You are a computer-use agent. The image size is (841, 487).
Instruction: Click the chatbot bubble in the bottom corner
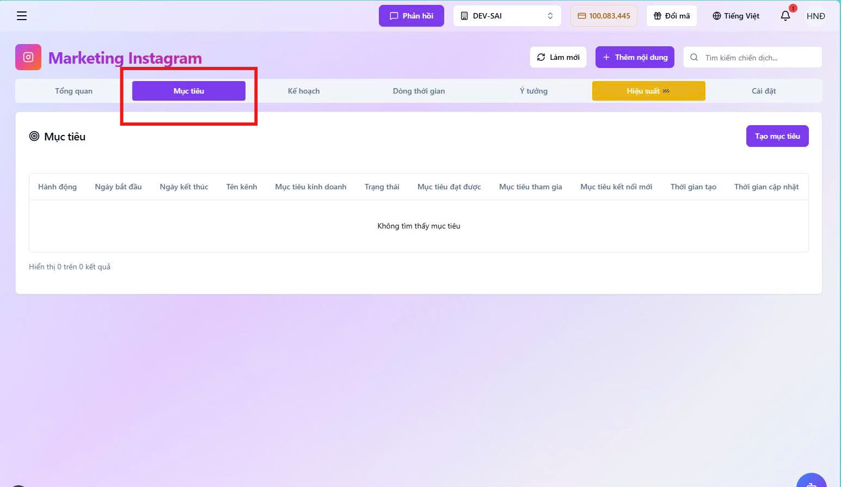click(812, 481)
